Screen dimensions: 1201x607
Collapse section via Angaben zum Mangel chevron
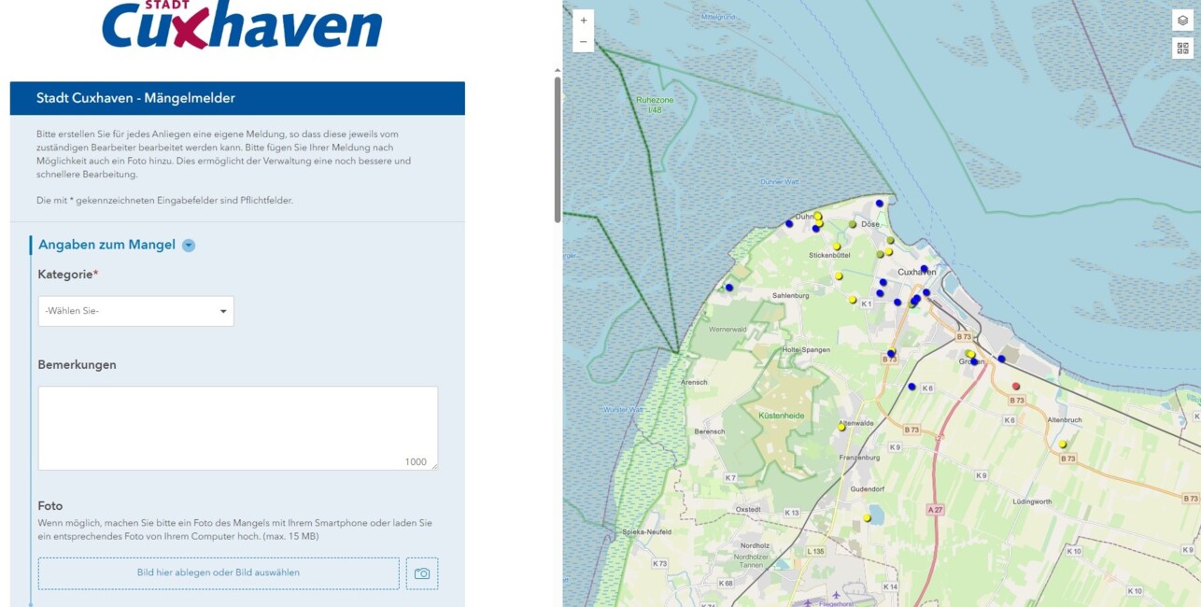(189, 246)
